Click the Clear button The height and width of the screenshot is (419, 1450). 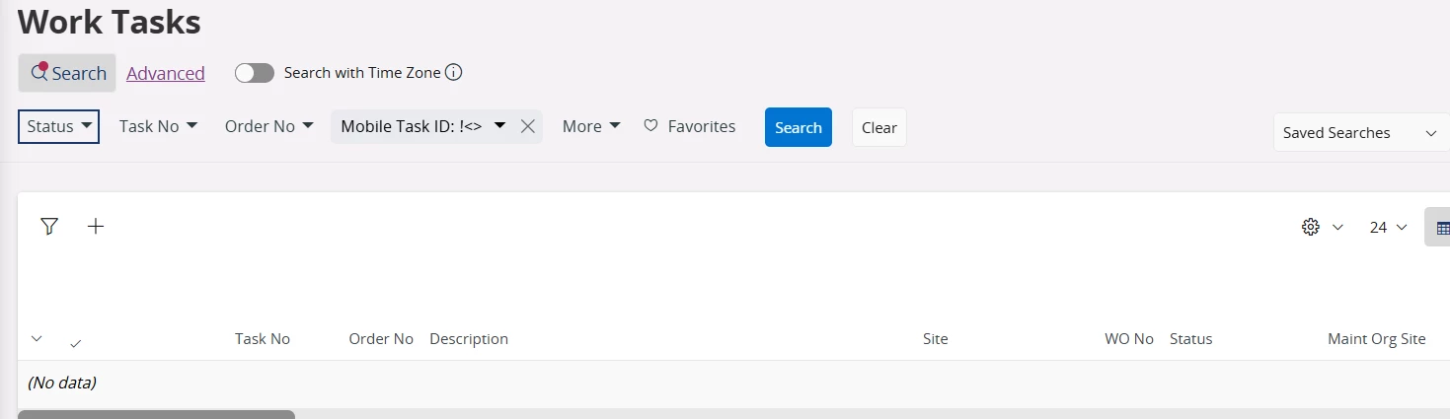coord(878,127)
